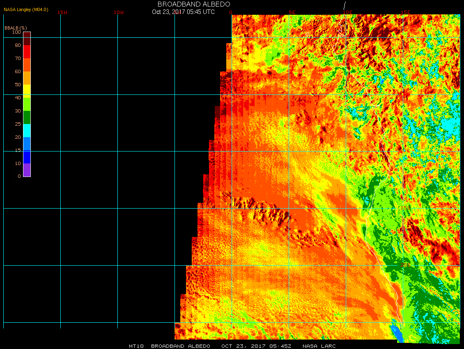The height and width of the screenshot is (349, 464).
Task: Pick the light orange 50–60% legend swatch
Action: click(27, 78)
